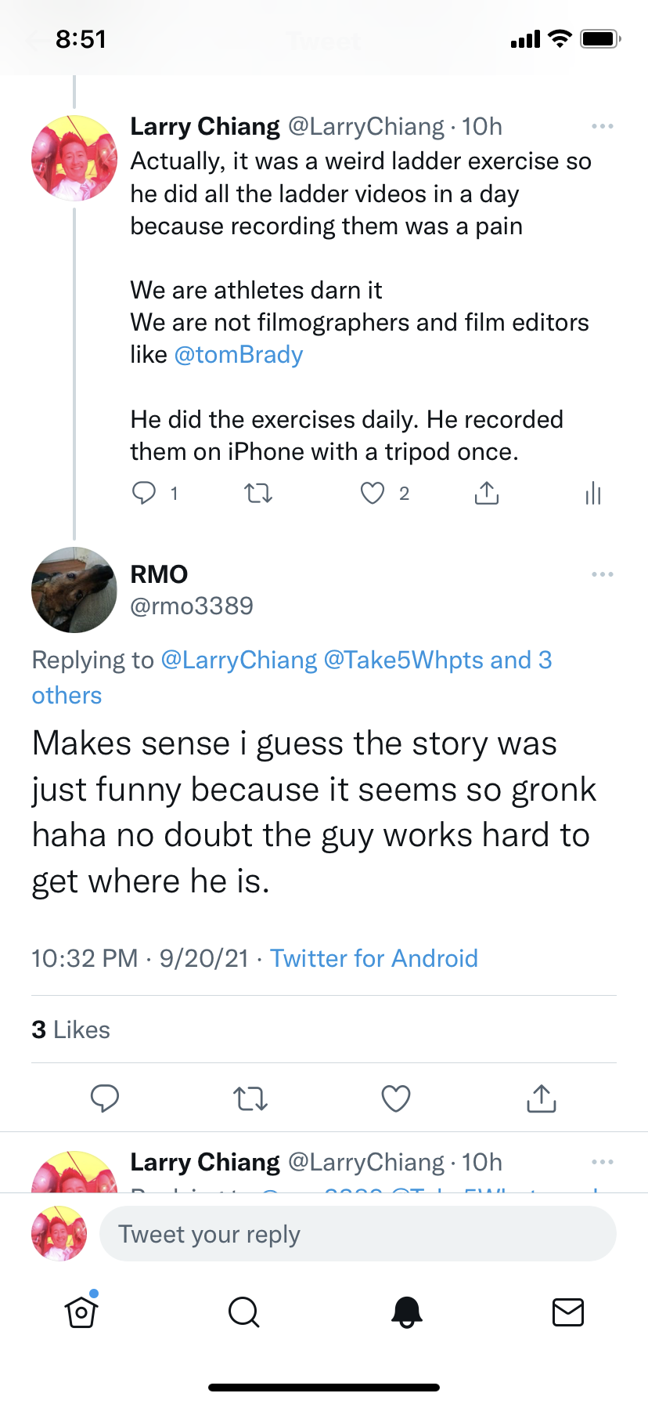Viewport: 648px width, 1404px height.
Task: Open more options on bottom Larry Chiang tweet
Action: [602, 1162]
